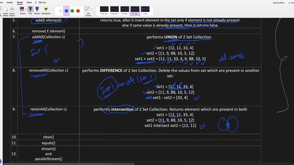Select the Pen drawing tool

tap(30, 10)
